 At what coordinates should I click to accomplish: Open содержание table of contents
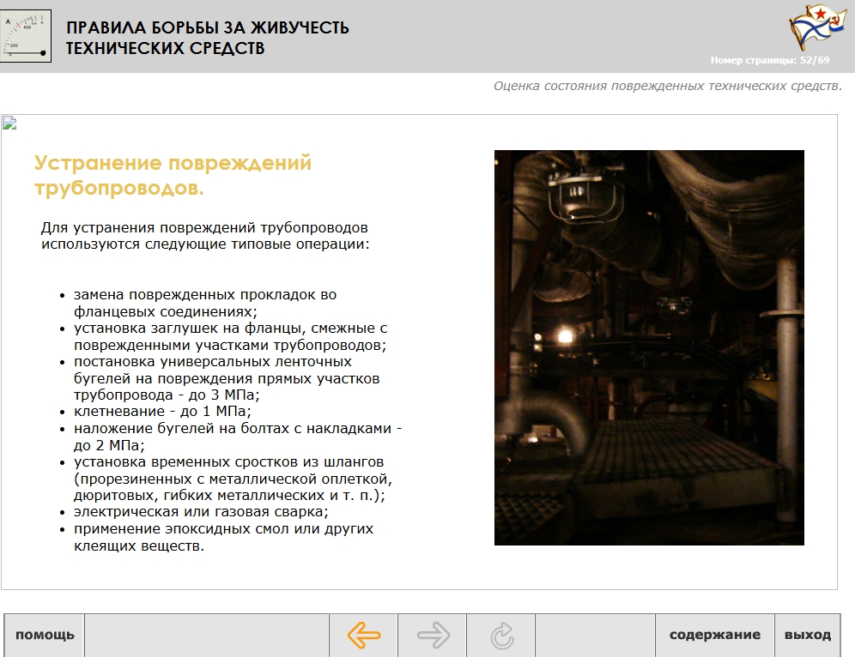pyautogui.click(x=714, y=636)
